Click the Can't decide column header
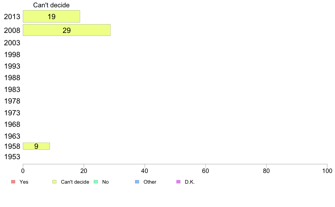335x207 pixels. tap(51, 5)
